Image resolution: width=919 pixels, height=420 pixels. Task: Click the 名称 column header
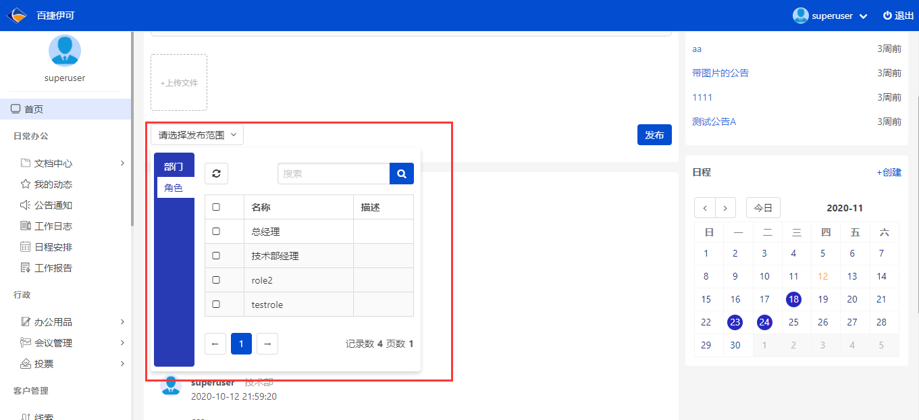(298, 207)
